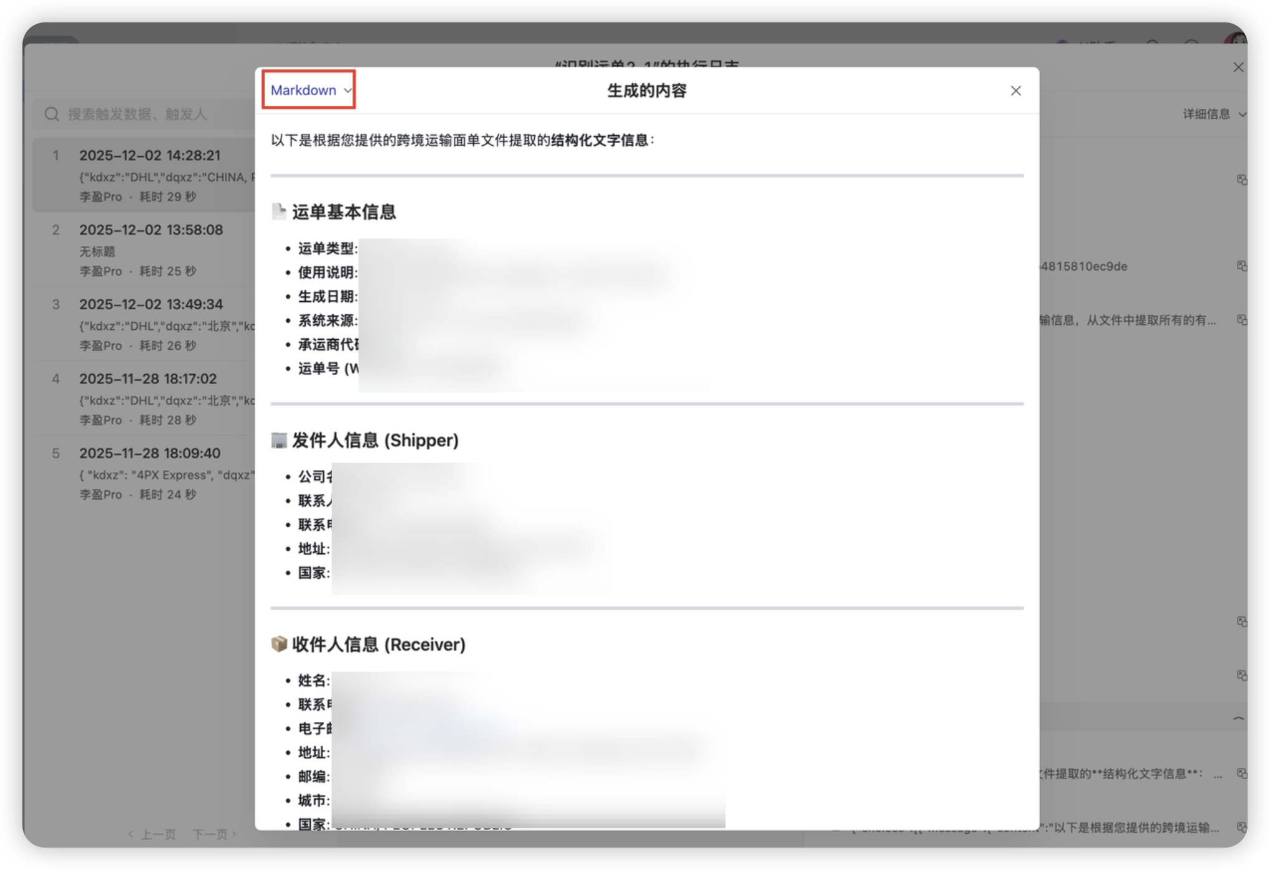Click the topmost copy icon under 详细信息
This screenshot has height=870, width=1270.
click(x=1241, y=179)
